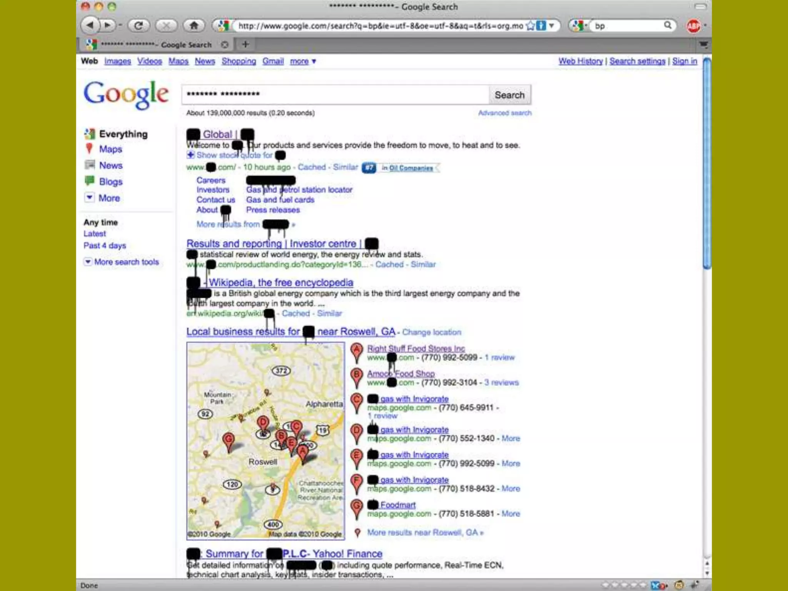
Task: Open the 'more' dropdown in top navigation
Action: click(x=303, y=61)
